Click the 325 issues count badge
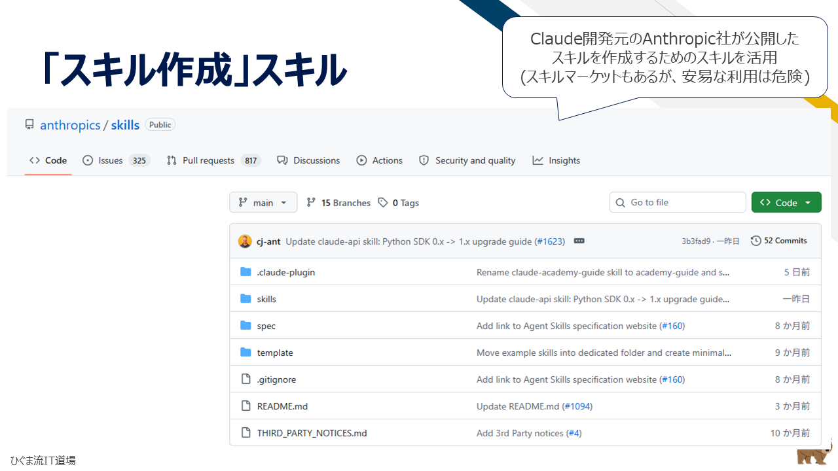Viewport: 838px width, 471px height. coord(139,160)
